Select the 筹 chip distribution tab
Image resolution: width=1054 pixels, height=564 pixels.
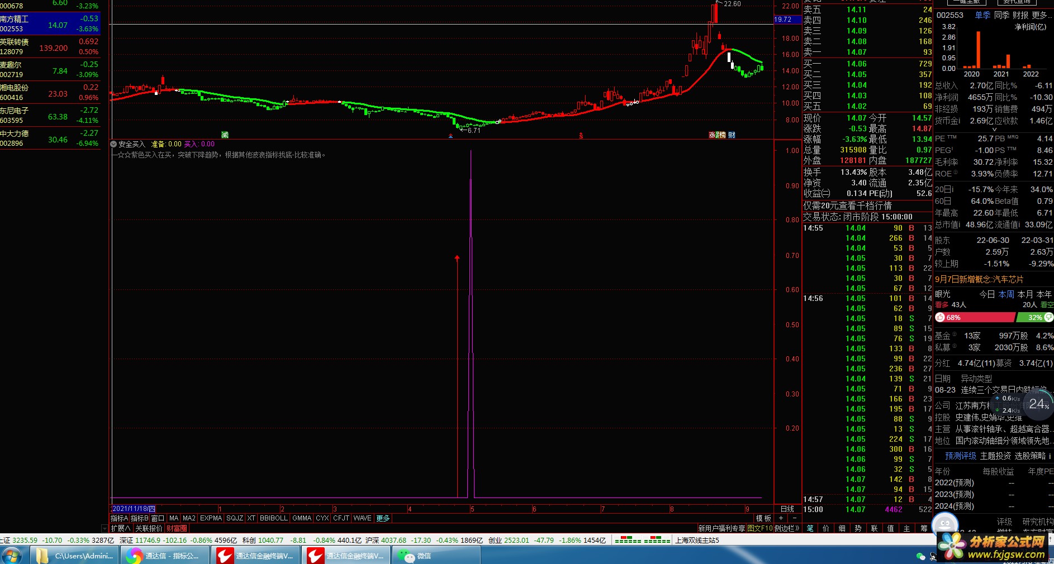(x=924, y=528)
